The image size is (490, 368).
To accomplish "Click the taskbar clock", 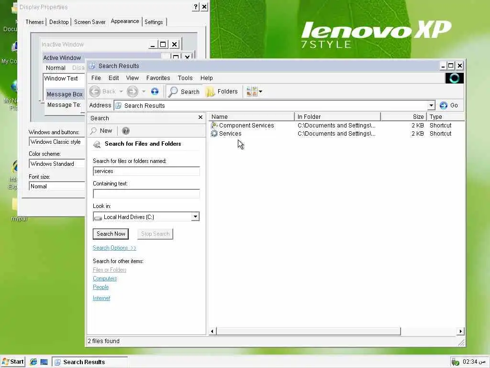I will pyautogui.click(x=474, y=362).
